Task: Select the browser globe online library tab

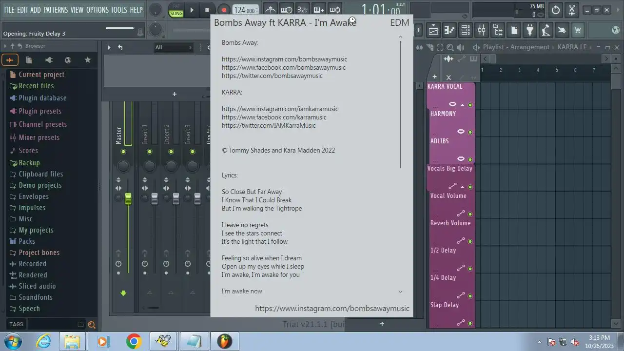Action: 68,60
